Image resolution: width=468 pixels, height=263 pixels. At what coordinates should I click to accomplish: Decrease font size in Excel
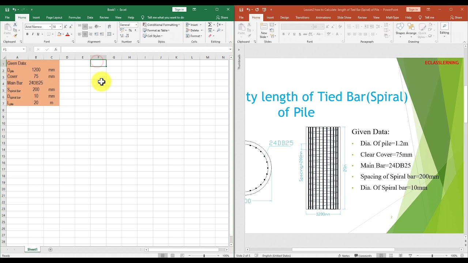click(x=71, y=27)
